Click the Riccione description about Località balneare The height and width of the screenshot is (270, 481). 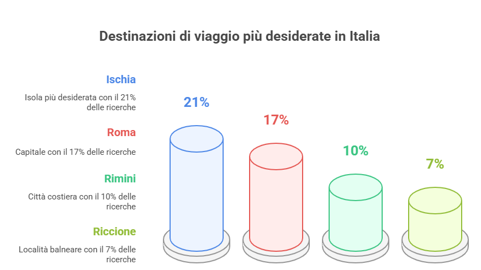[x=77, y=254]
